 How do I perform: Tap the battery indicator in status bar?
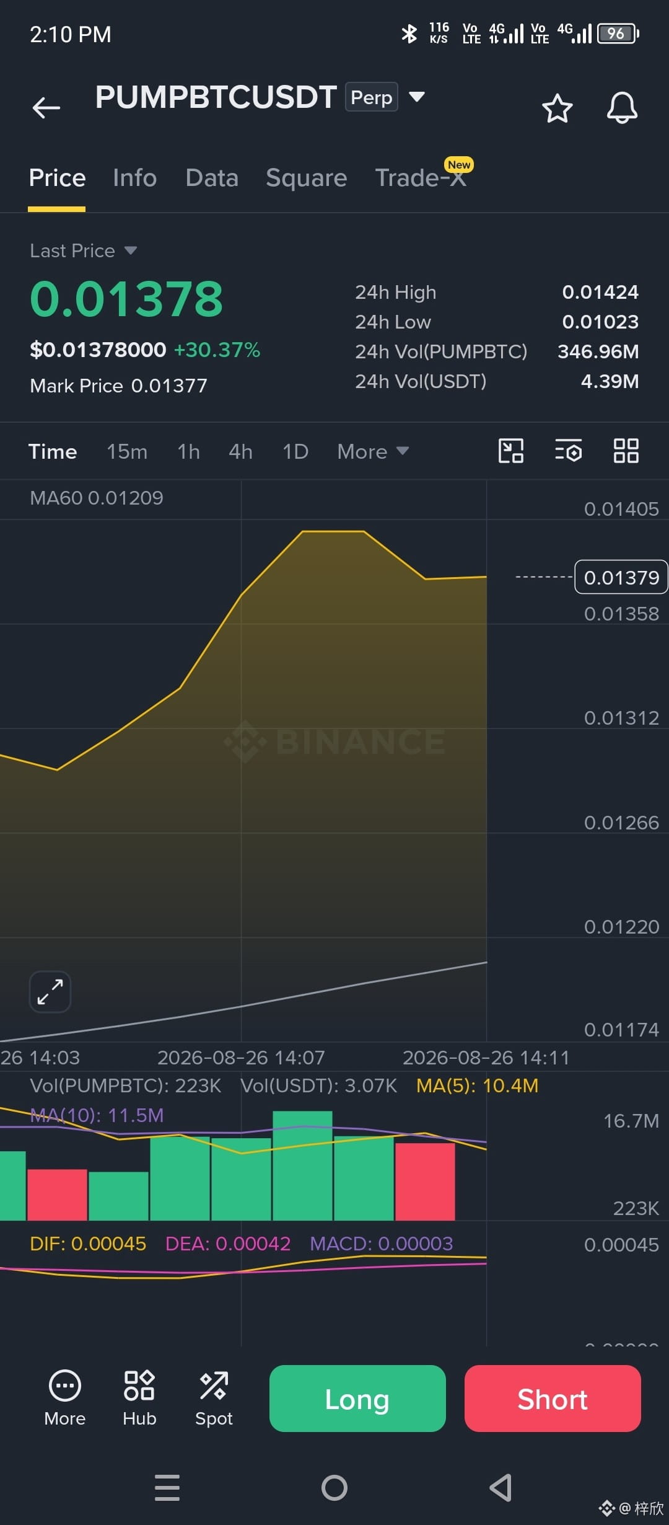[x=618, y=33]
